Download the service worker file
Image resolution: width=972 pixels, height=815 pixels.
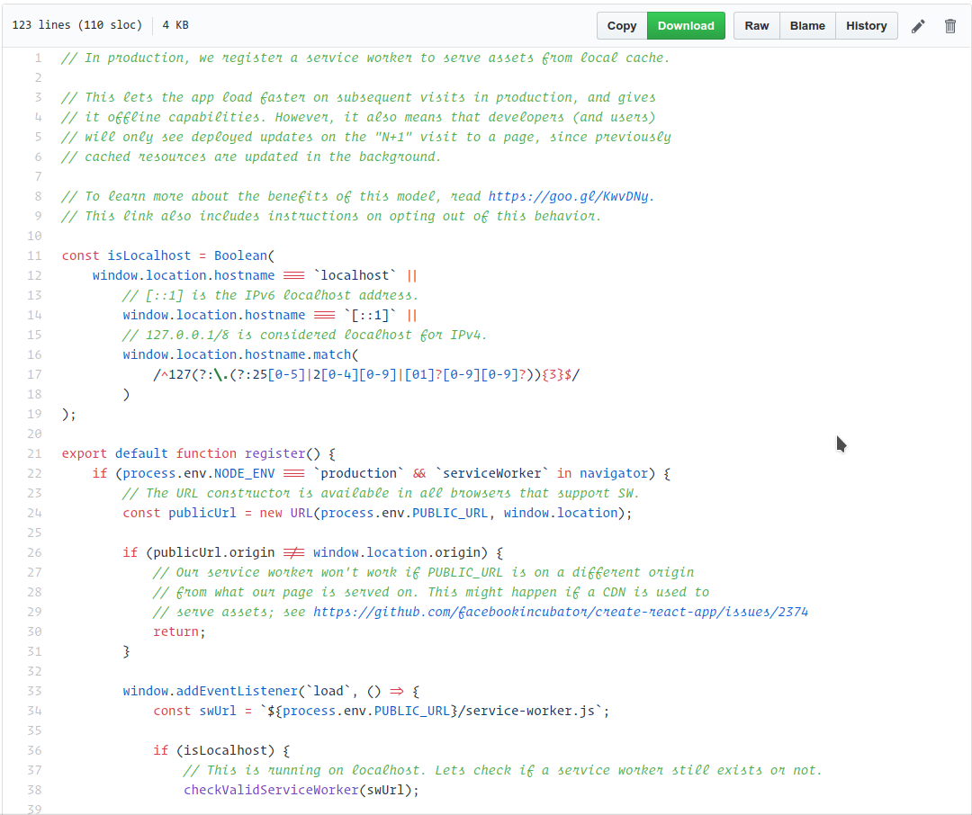coord(686,26)
